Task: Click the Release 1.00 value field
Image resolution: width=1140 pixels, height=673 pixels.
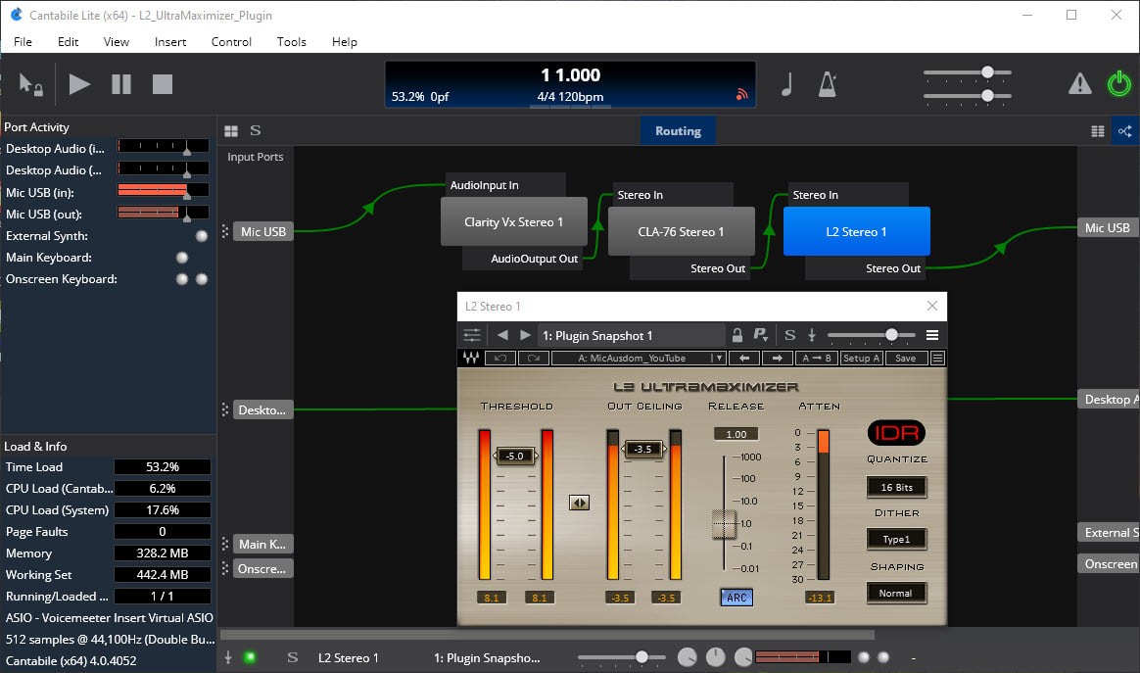Action: (x=736, y=434)
